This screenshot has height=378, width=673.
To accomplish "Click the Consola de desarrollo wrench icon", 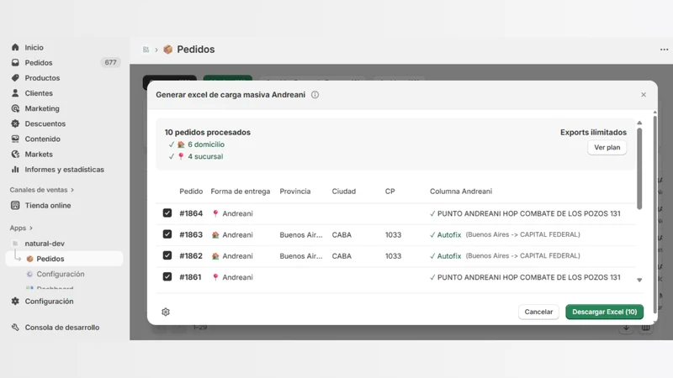I will (15, 328).
